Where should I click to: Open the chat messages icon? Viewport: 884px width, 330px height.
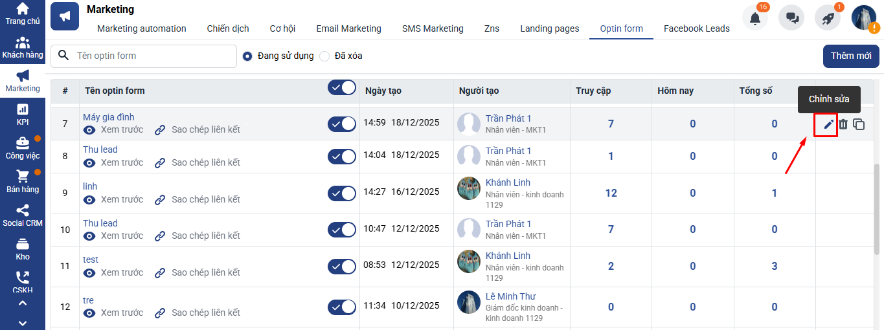point(791,18)
